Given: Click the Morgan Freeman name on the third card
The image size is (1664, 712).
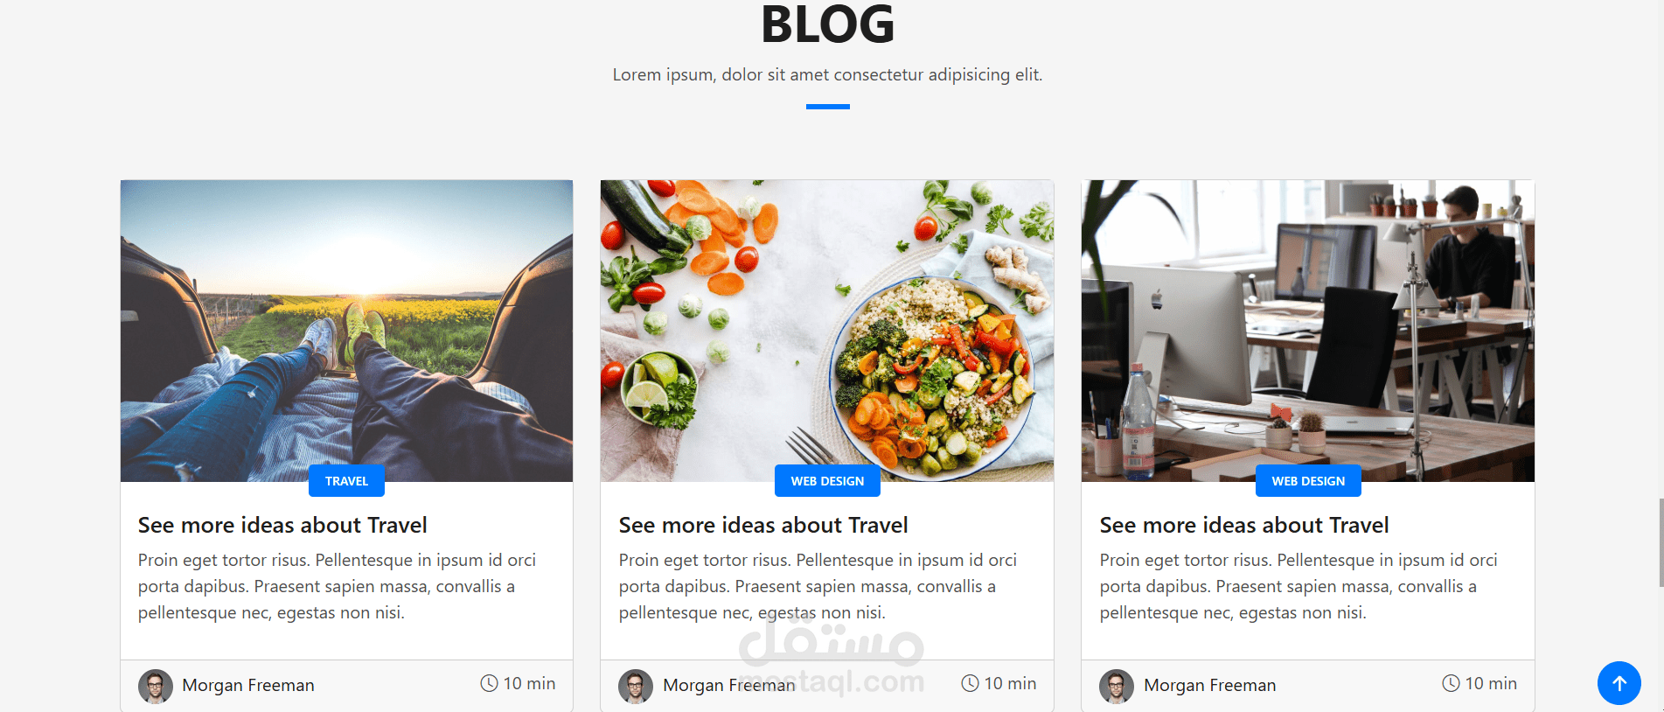Looking at the screenshot, I should pos(1210,685).
